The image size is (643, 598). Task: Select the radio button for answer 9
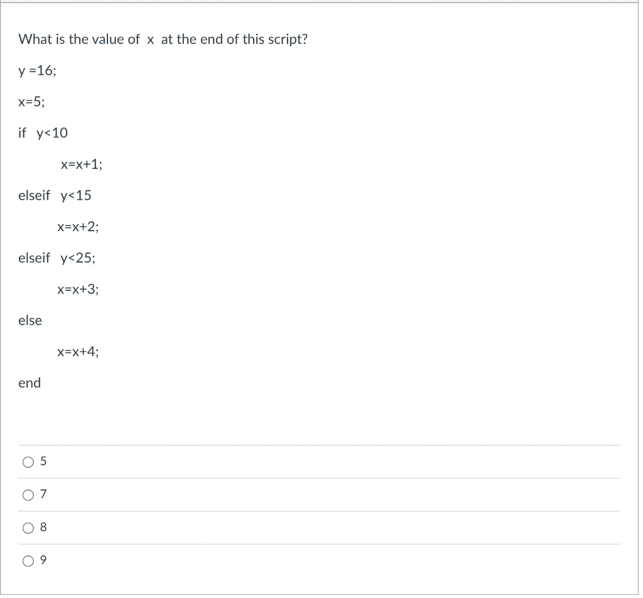28,560
